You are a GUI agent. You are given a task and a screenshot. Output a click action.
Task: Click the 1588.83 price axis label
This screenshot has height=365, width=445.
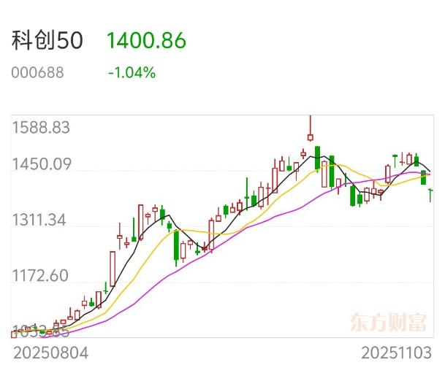pos(41,128)
